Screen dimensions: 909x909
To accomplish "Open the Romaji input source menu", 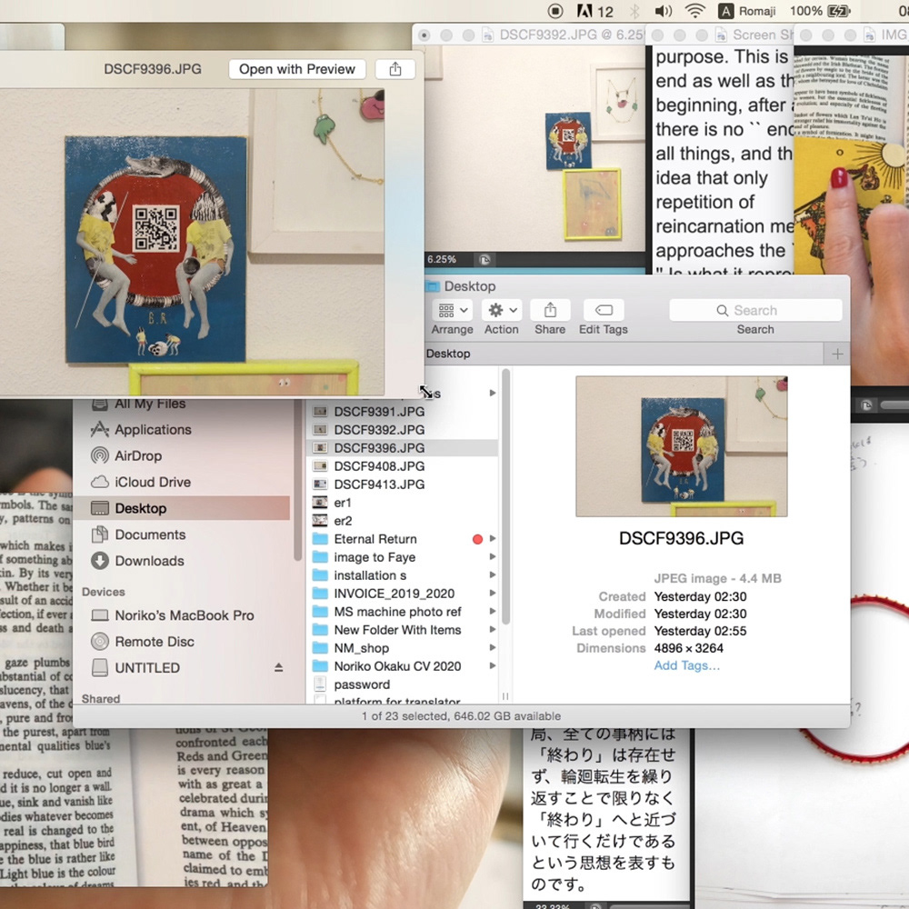I will point(746,11).
